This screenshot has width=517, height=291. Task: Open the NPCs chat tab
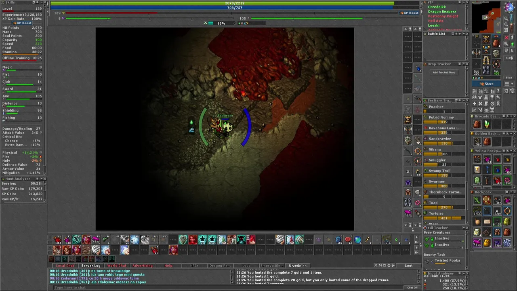(194, 266)
